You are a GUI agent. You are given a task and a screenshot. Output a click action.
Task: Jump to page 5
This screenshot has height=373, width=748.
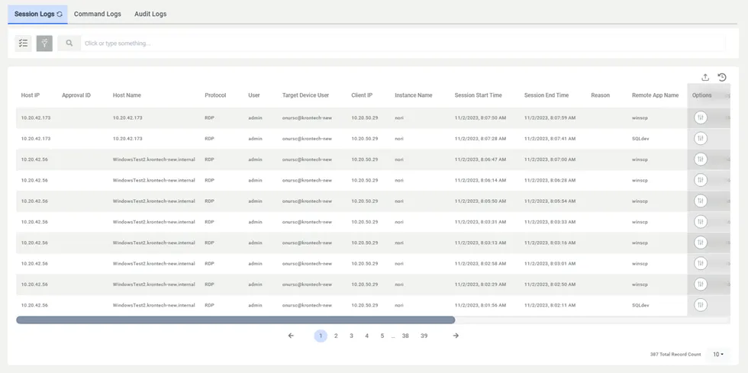point(382,336)
